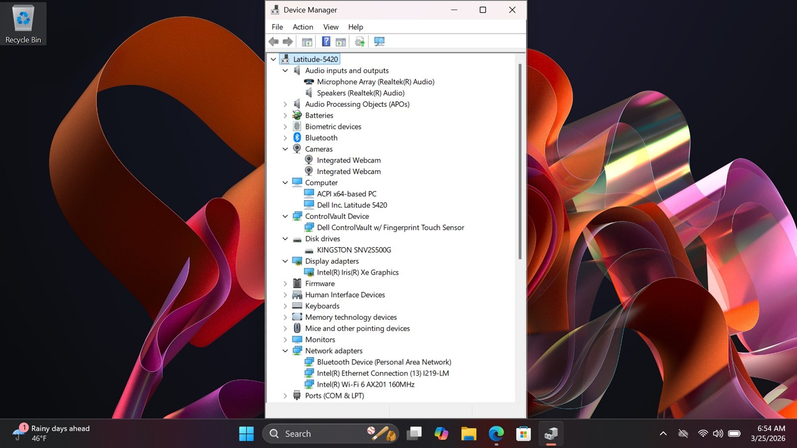This screenshot has width=797, height=448.
Task: Expand the Batteries category
Action: (285, 115)
